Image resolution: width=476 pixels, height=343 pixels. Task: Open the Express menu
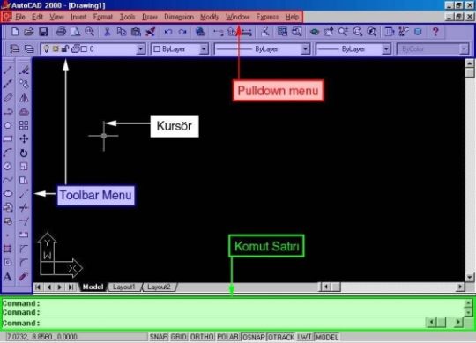(x=267, y=17)
